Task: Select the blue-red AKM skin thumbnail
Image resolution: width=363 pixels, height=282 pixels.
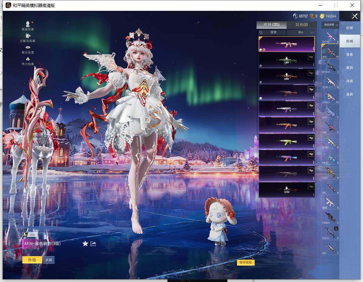Action: [x=287, y=158]
